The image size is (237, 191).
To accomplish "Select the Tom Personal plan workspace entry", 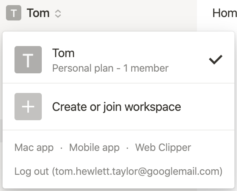I will pyautogui.click(x=118, y=60).
